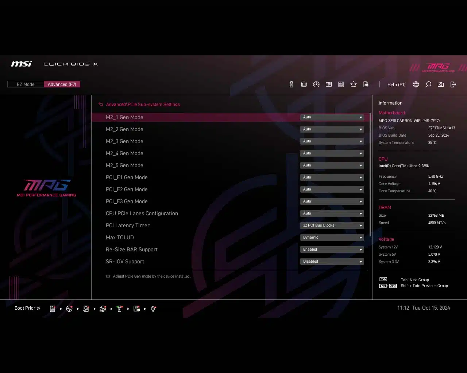467x373 pixels.
Task: Select PCI Latency Timer label
Action: tap(128, 225)
